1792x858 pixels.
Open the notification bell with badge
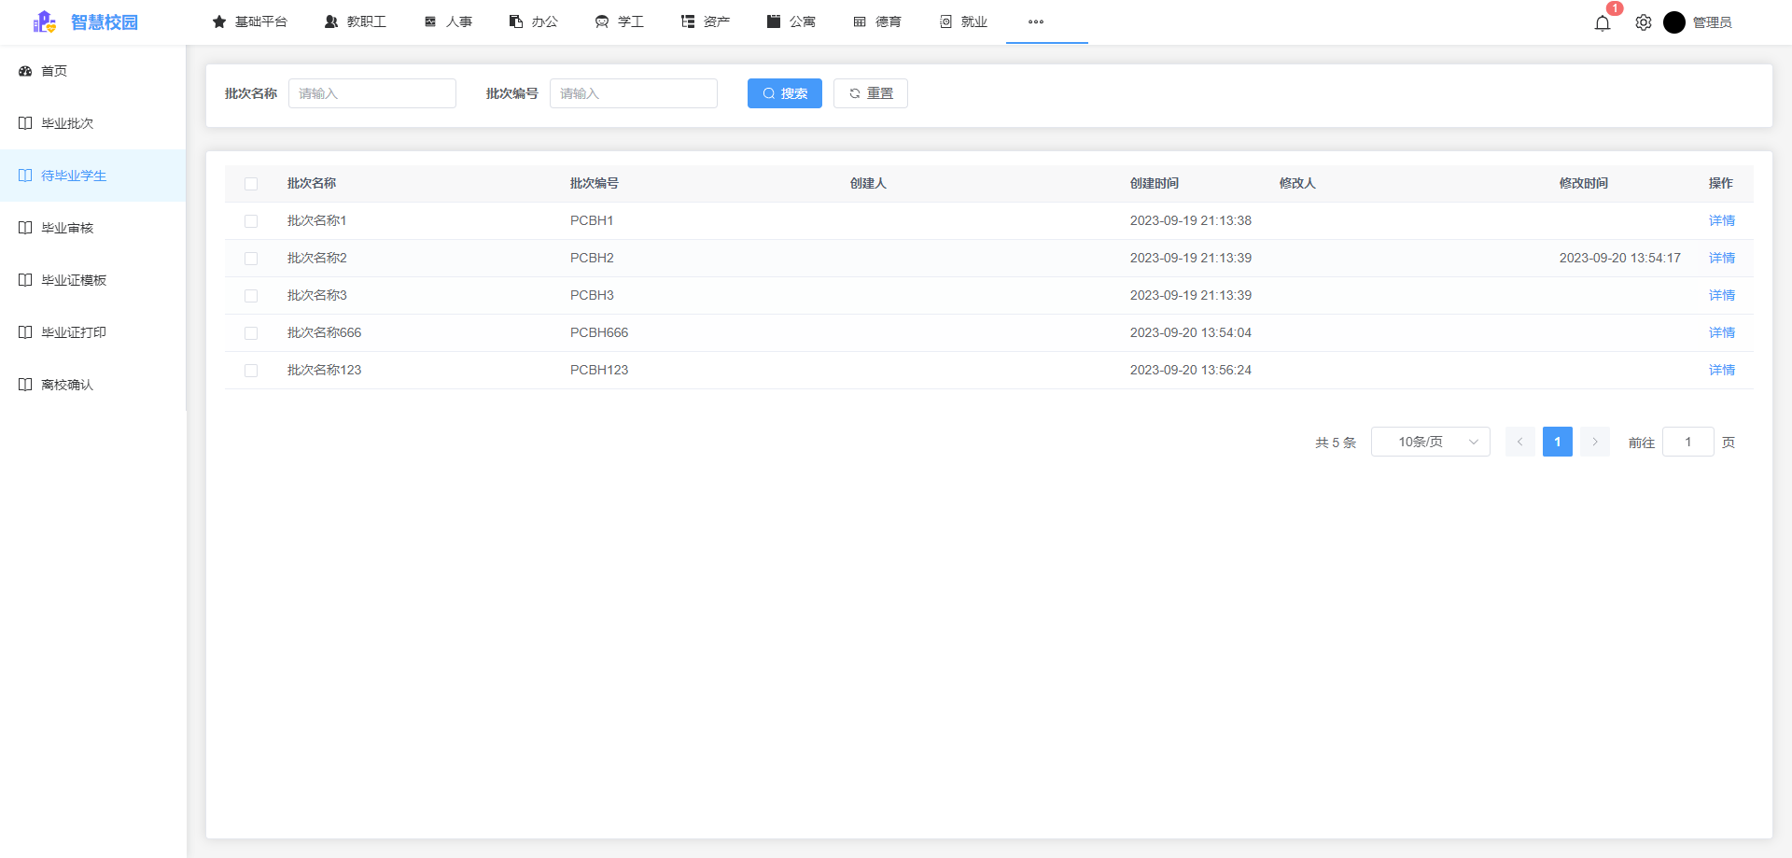pos(1603,22)
